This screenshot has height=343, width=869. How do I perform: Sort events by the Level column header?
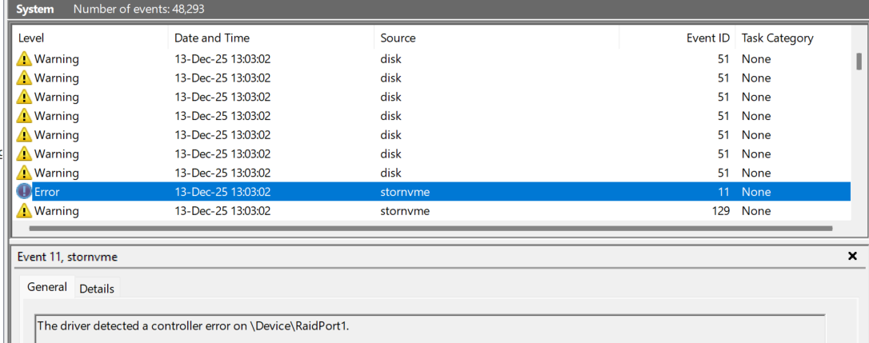[x=32, y=38]
